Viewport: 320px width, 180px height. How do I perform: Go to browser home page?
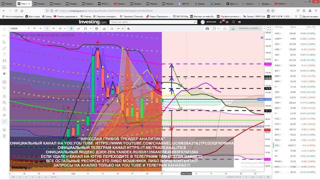click(x=22, y=11)
